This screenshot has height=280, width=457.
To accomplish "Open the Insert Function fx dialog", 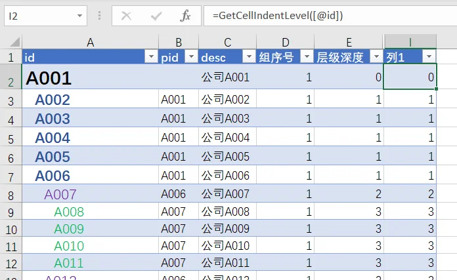I will pos(185,16).
